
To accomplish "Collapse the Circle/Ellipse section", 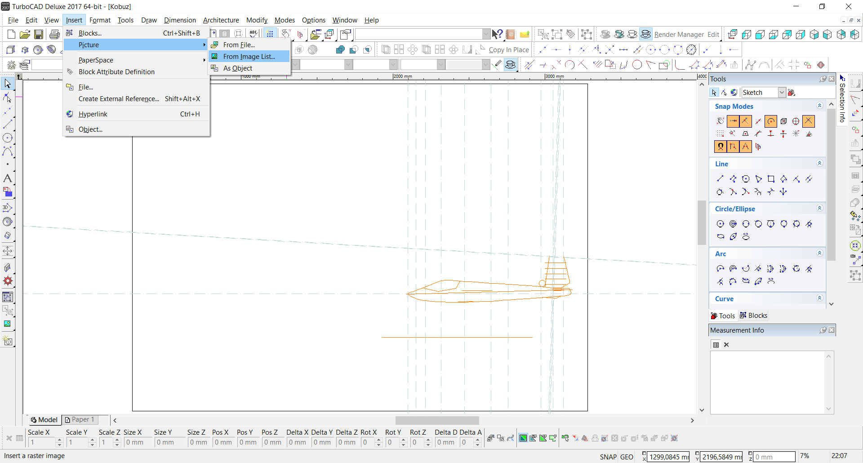I will click(x=819, y=208).
